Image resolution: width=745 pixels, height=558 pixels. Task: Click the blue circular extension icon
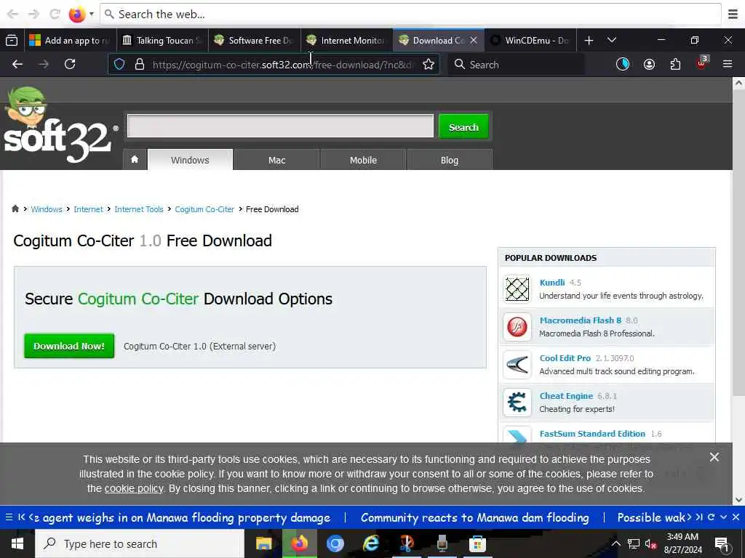tap(623, 65)
